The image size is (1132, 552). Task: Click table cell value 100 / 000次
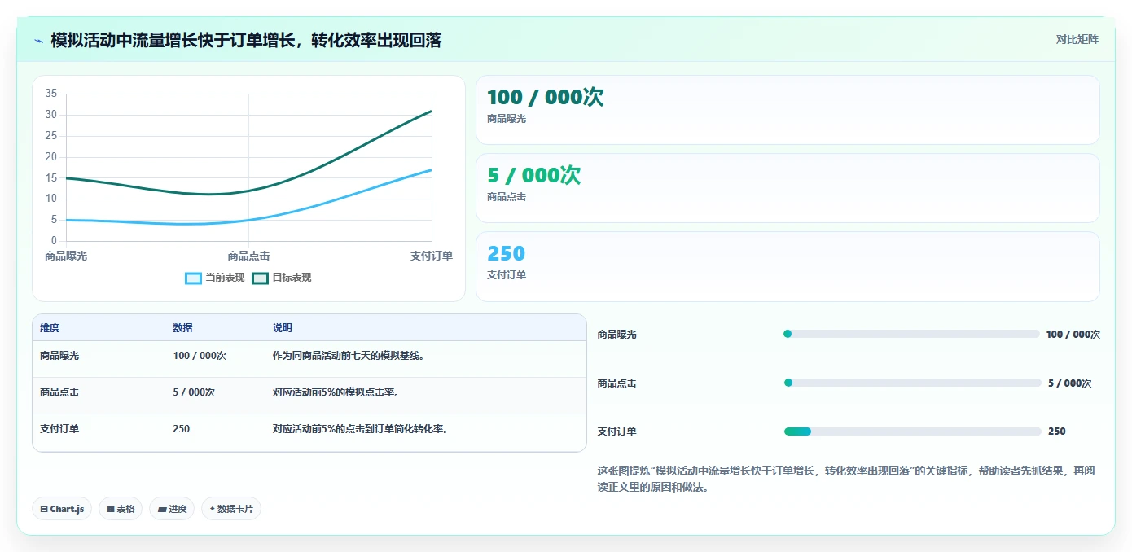[200, 356]
